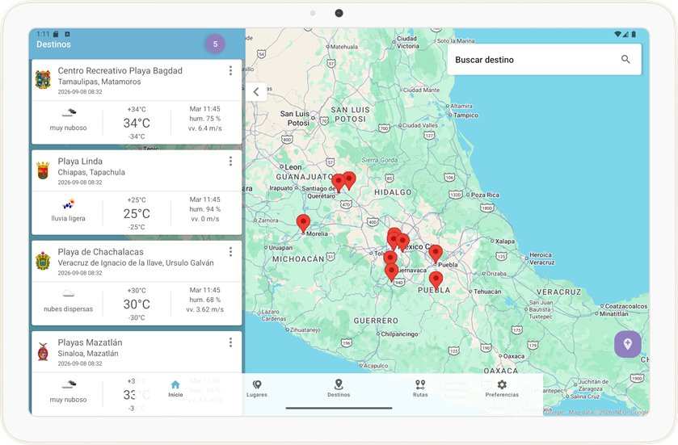Select the Chiapas coat of arms icon
The image size is (678, 445).
(43, 170)
